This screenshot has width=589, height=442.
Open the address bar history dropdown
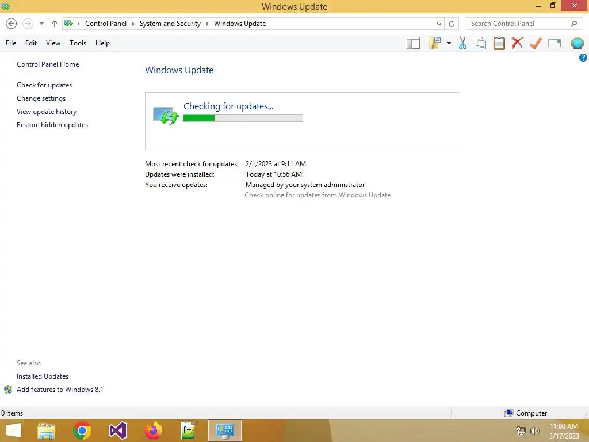439,24
